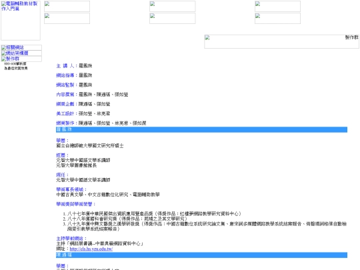
Task: Click award item 3 starting 八十九年
Action: pyautogui.click(x=207, y=227)
